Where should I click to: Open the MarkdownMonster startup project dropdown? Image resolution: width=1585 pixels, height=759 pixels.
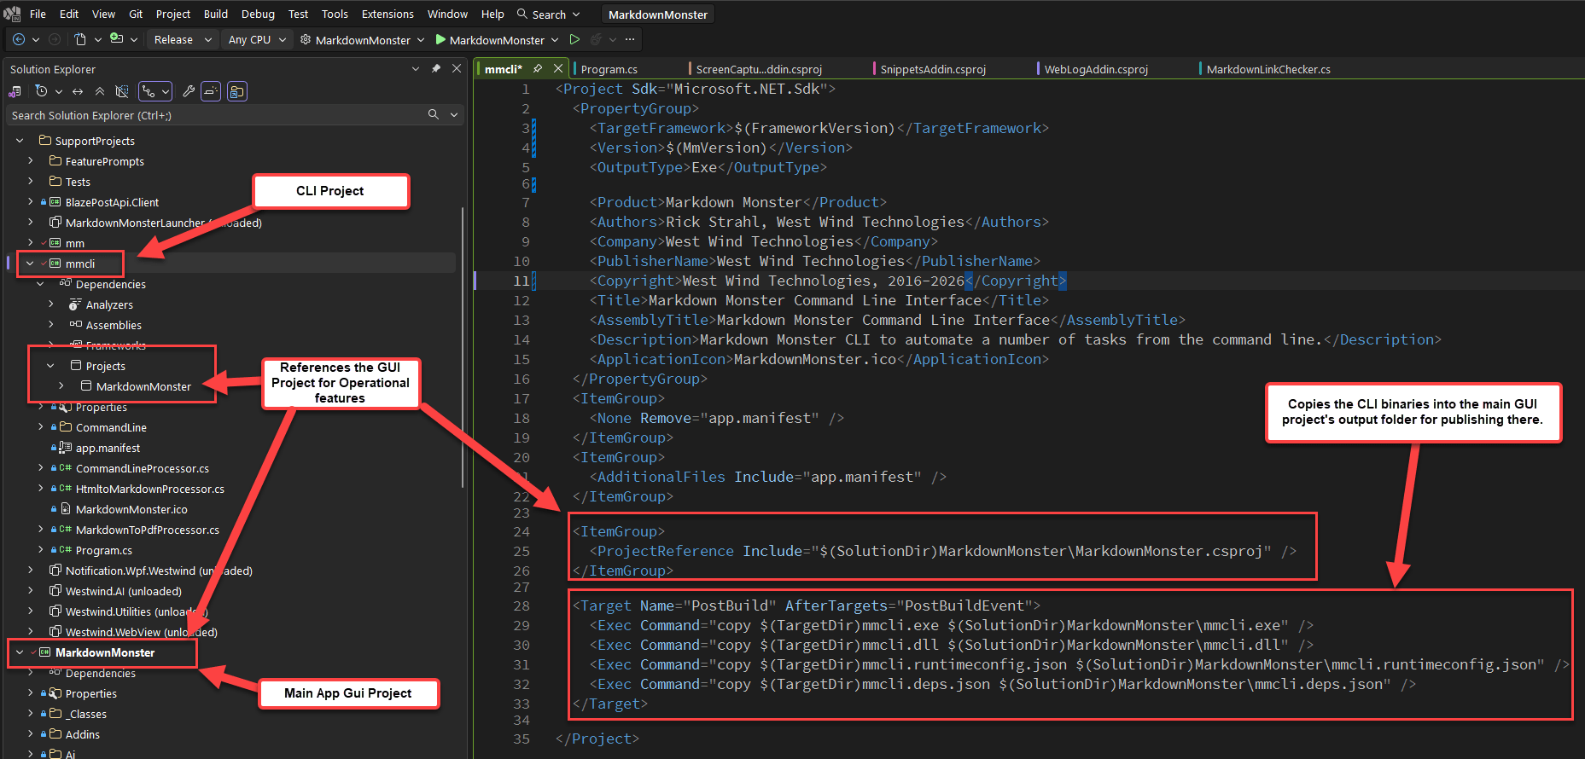tap(363, 39)
